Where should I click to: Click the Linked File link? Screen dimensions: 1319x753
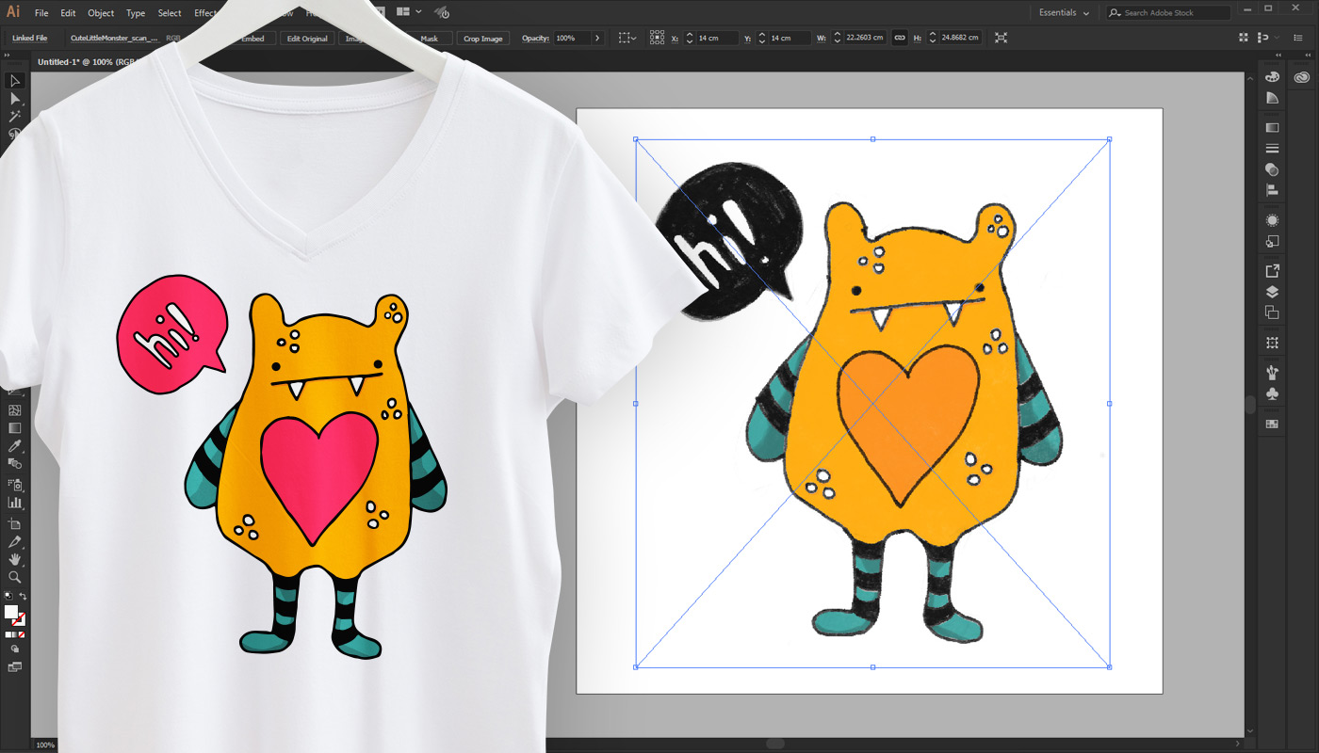[x=30, y=39]
